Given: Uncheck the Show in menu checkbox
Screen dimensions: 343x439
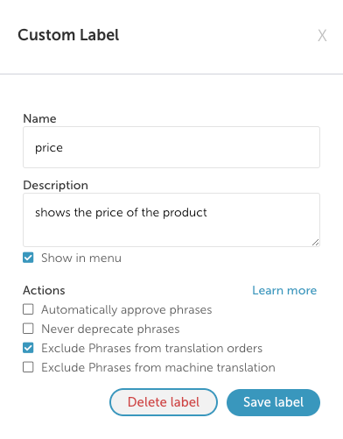Looking at the screenshot, I should point(28,258).
